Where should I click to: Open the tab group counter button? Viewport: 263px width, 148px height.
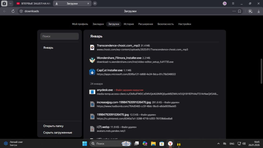[x=4, y=3]
